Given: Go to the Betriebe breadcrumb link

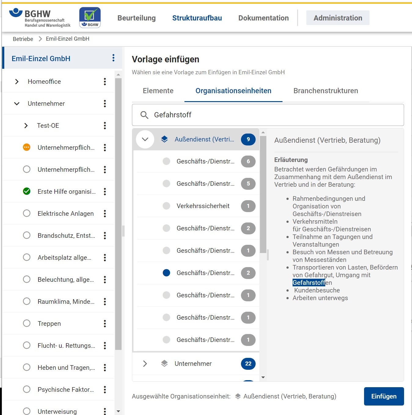Looking at the screenshot, I should coord(23,39).
